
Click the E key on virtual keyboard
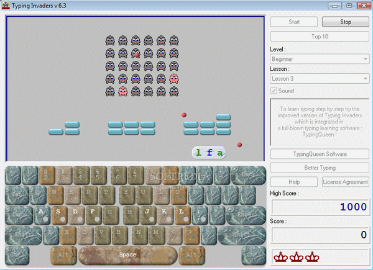coord(72,195)
